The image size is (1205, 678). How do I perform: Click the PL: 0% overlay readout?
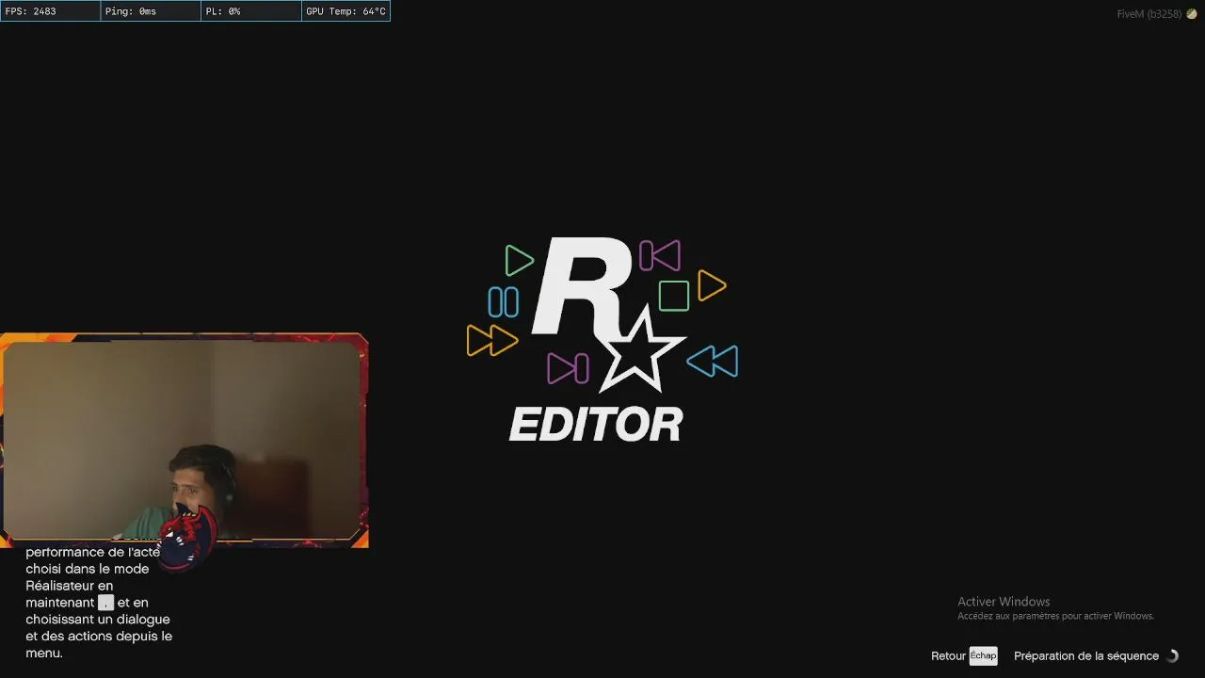tap(251, 11)
